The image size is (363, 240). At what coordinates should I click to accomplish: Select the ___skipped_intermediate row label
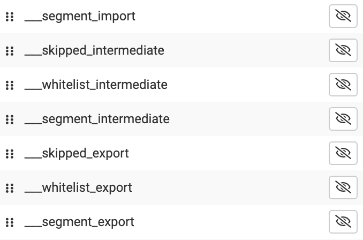[x=94, y=51]
